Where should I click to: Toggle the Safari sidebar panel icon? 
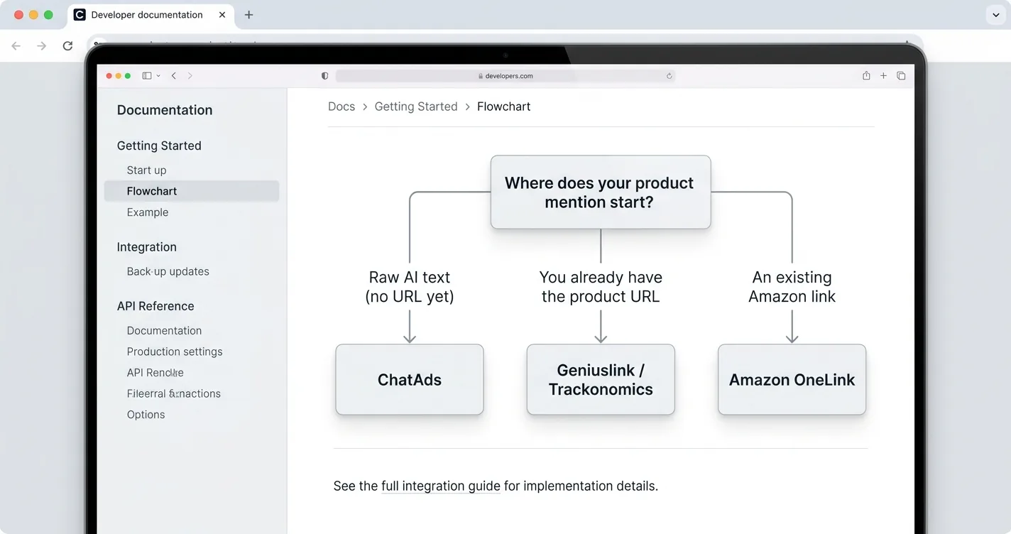pos(147,76)
